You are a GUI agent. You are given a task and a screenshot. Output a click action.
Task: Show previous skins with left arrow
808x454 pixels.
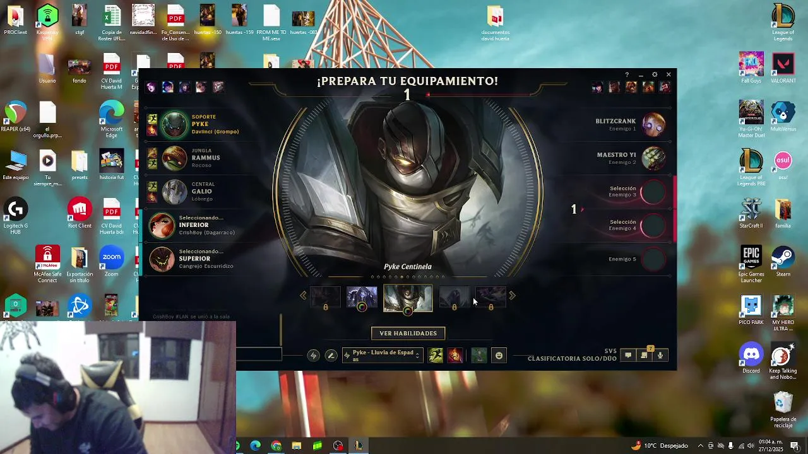pyautogui.click(x=303, y=295)
